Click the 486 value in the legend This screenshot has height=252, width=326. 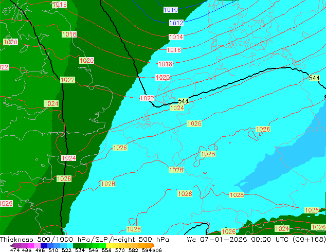pos(27,250)
